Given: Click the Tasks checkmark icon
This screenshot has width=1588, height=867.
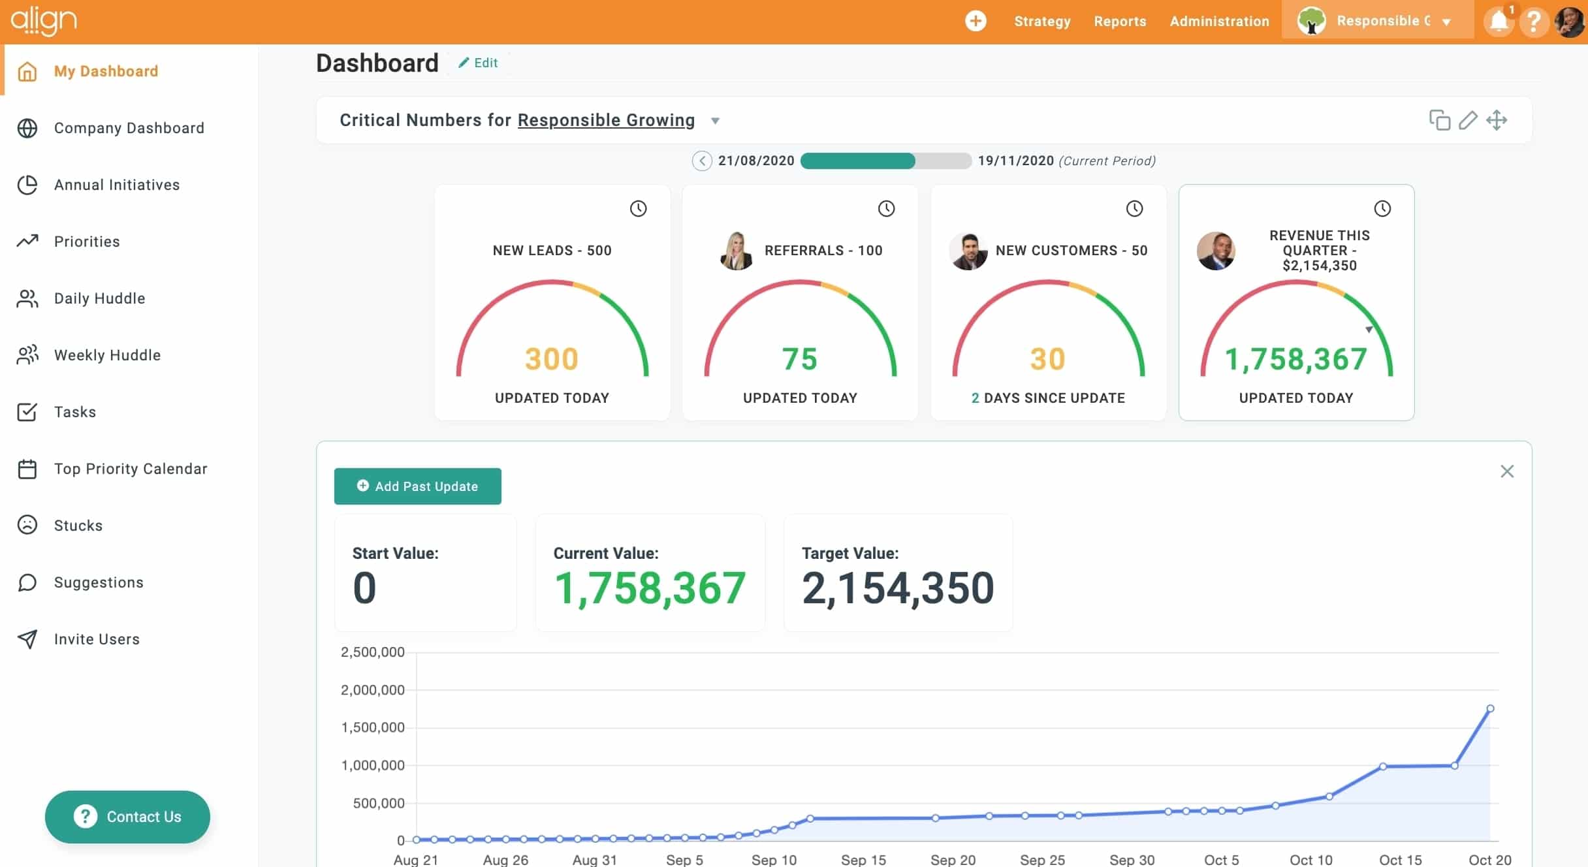Looking at the screenshot, I should [x=27, y=412].
